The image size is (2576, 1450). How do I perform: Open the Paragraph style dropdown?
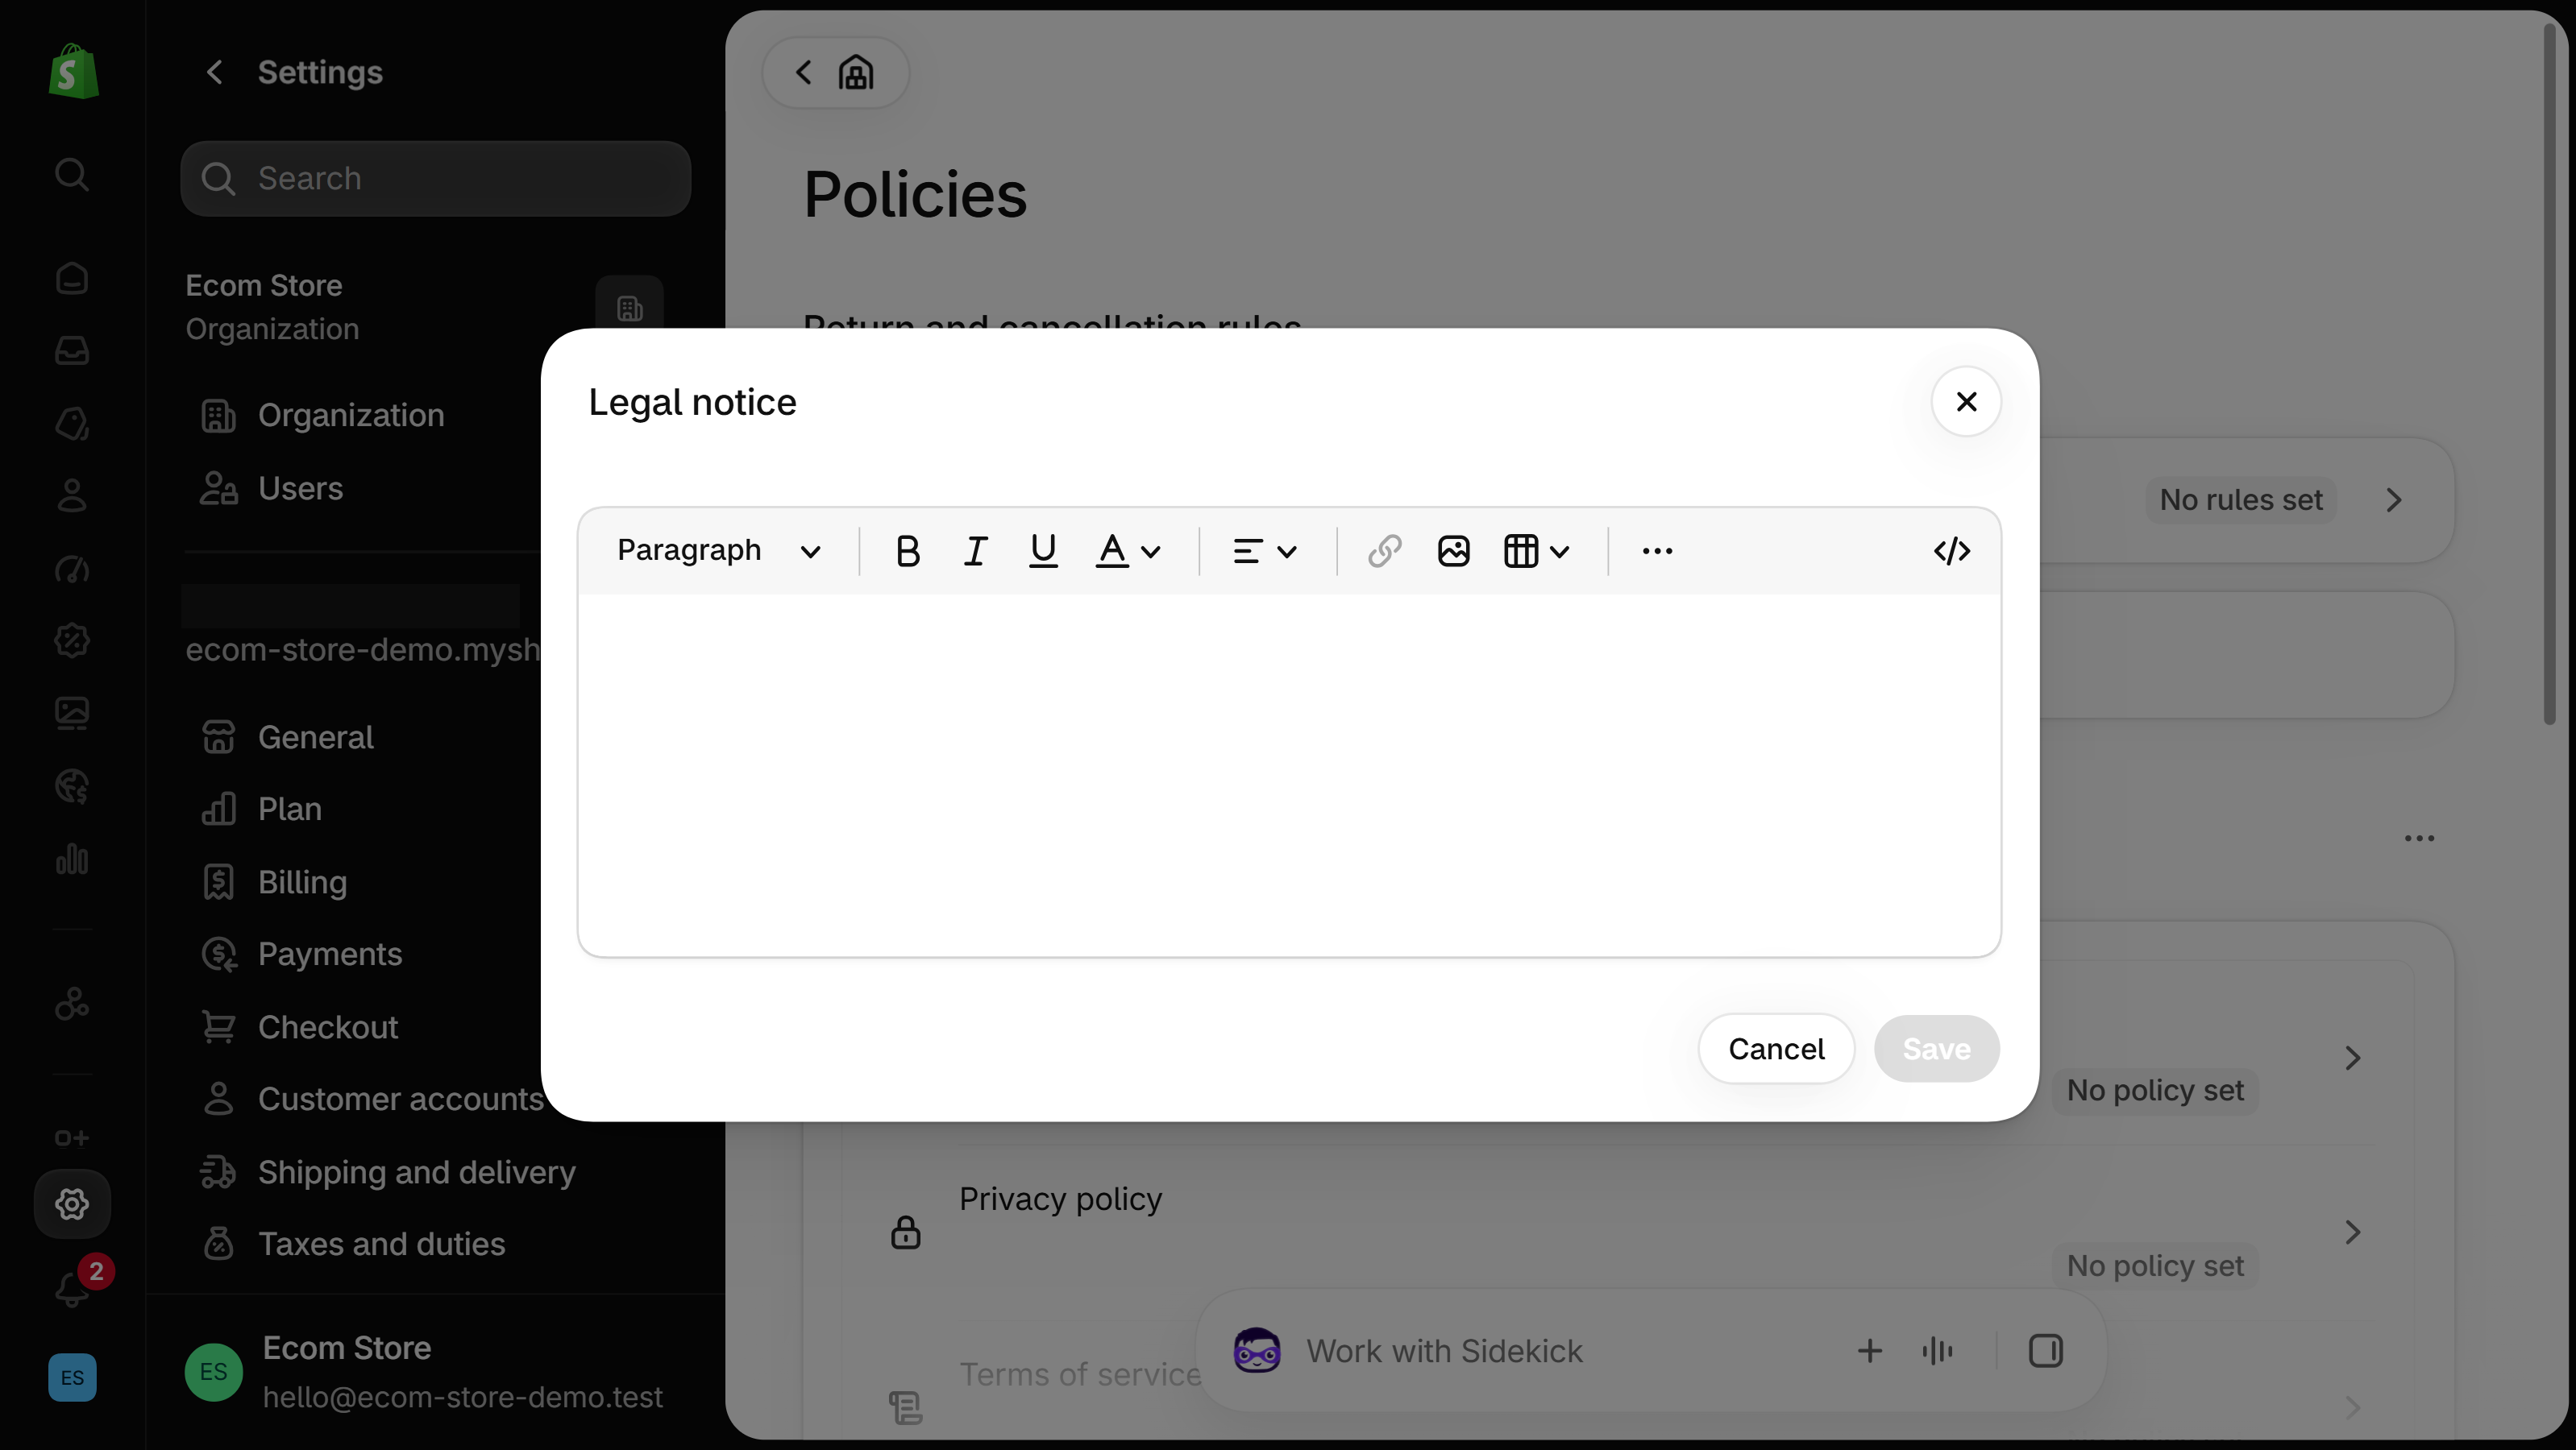click(719, 551)
